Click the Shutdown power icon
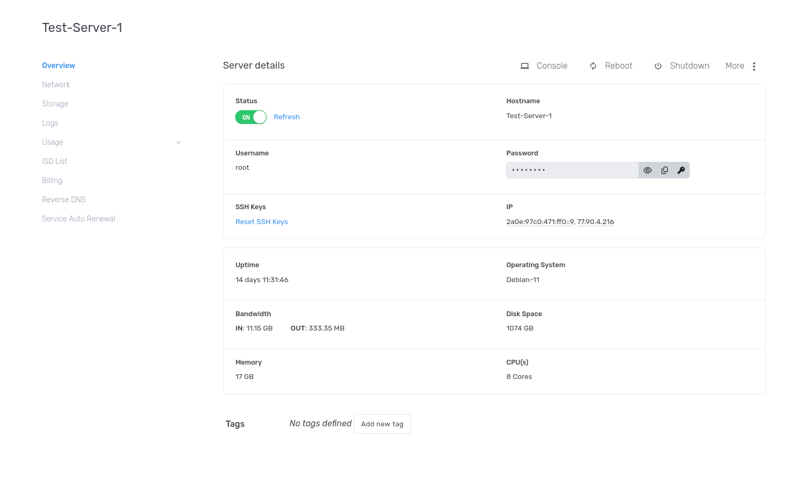 click(658, 66)
